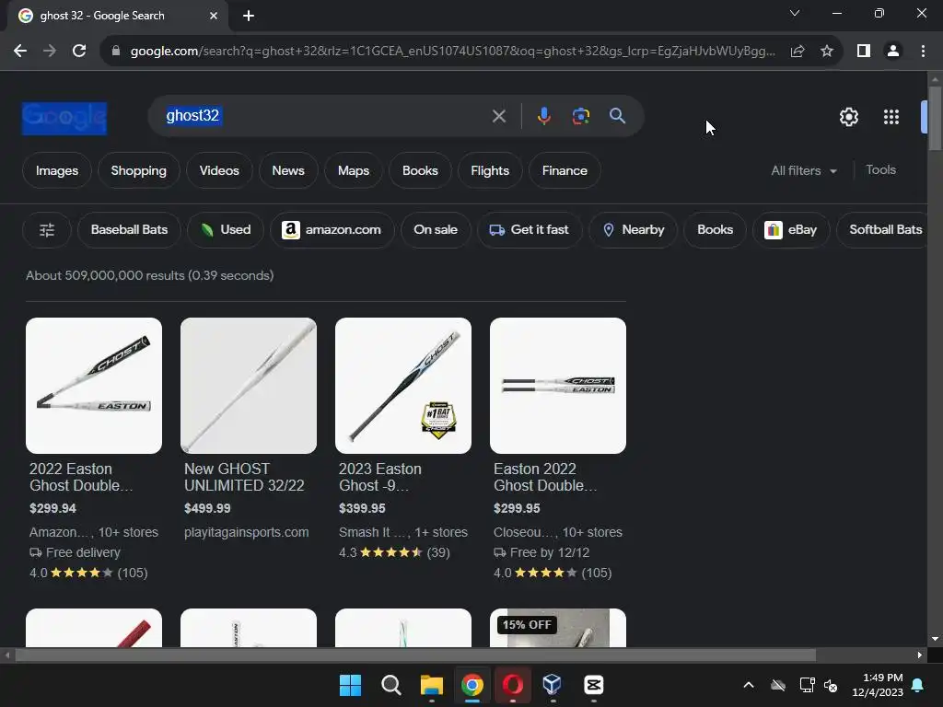Click the Google logo

pyautogui.click(x=64, y=119)
